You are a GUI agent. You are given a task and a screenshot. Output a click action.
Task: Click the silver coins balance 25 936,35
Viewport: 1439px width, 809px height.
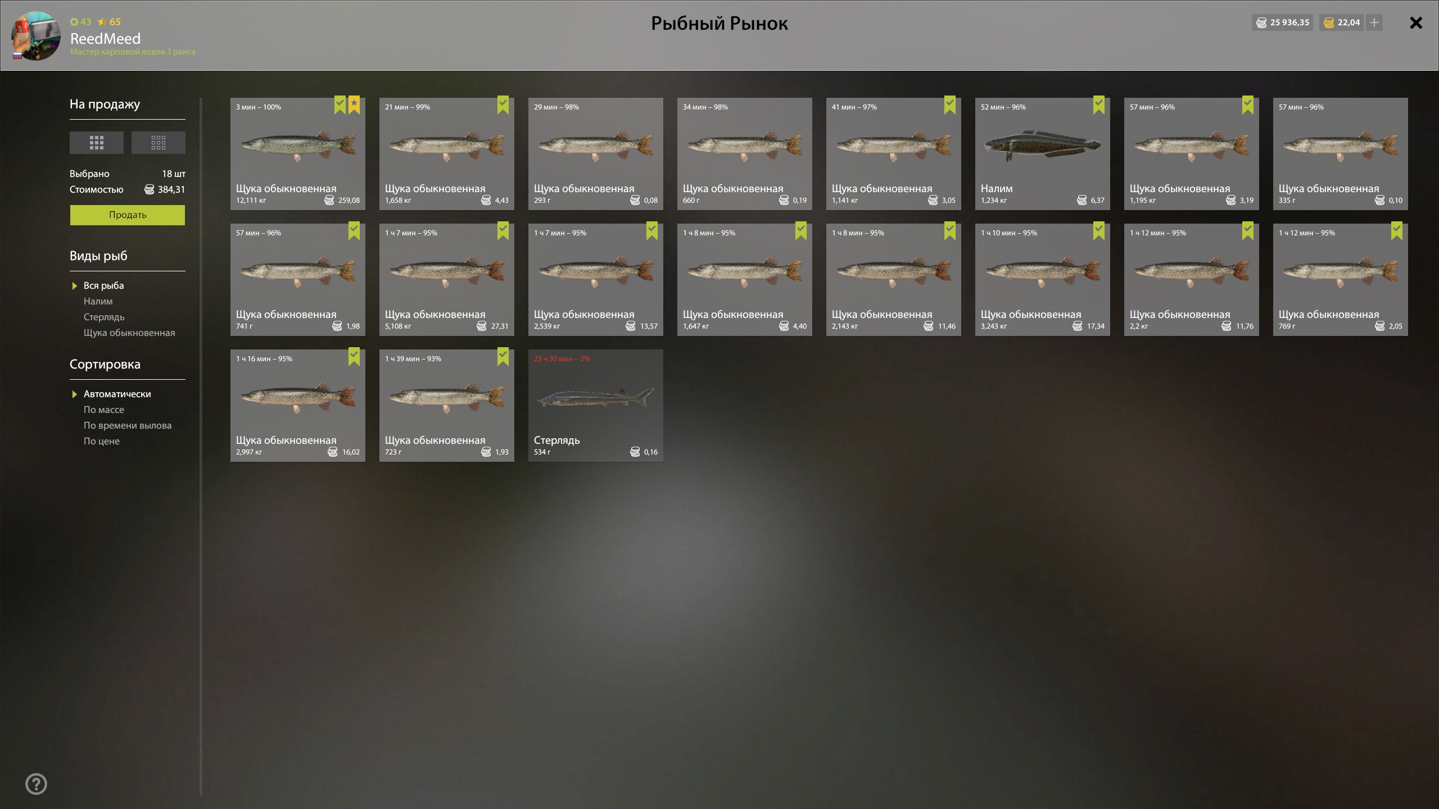pos(1282,22)
